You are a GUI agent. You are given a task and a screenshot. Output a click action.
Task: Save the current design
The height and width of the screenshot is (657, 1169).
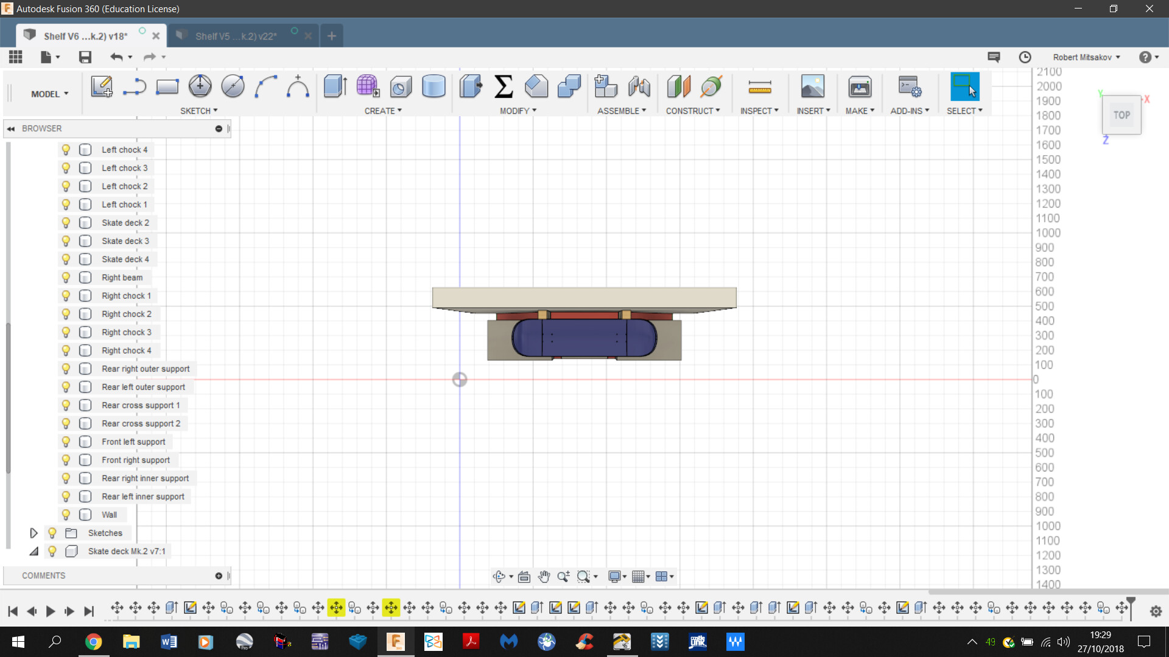coord(85,57)
